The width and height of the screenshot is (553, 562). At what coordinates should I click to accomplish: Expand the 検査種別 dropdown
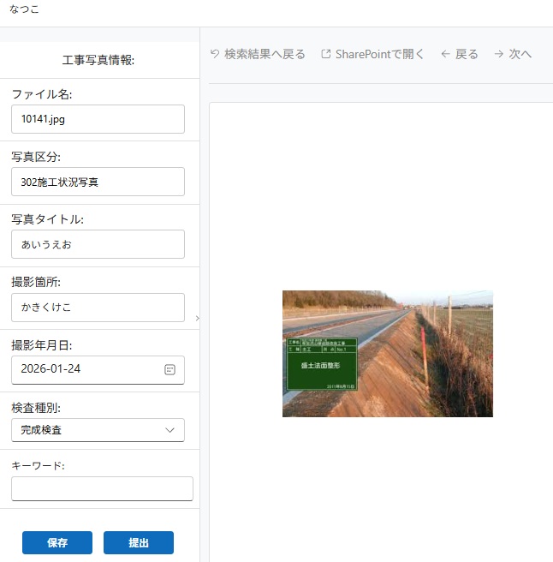click(x=98, y=430)
